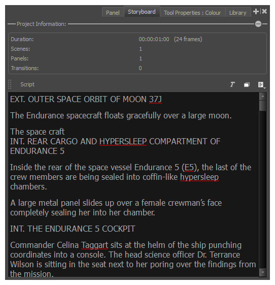Click the script scrollbar thumb
The image size is (275, 285).
pyautogui.click(x=263, y=106)
